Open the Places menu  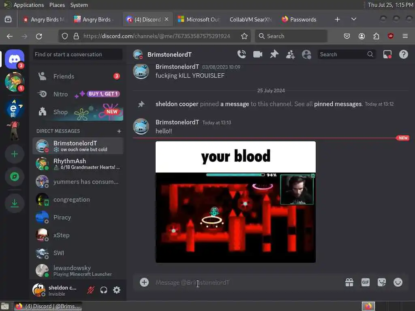(57, 5)
